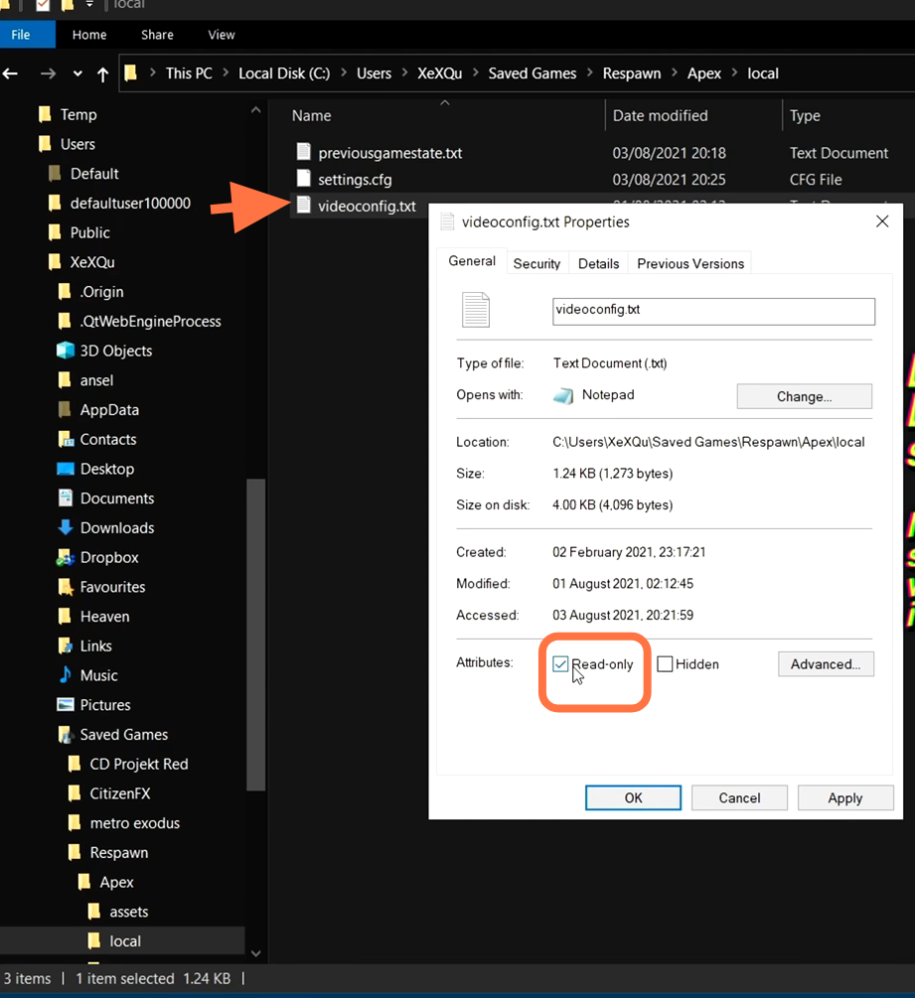The width and height of the screenshot is (915, 998).
Task: Open Documents icon in tree
Action: point(65,498)
